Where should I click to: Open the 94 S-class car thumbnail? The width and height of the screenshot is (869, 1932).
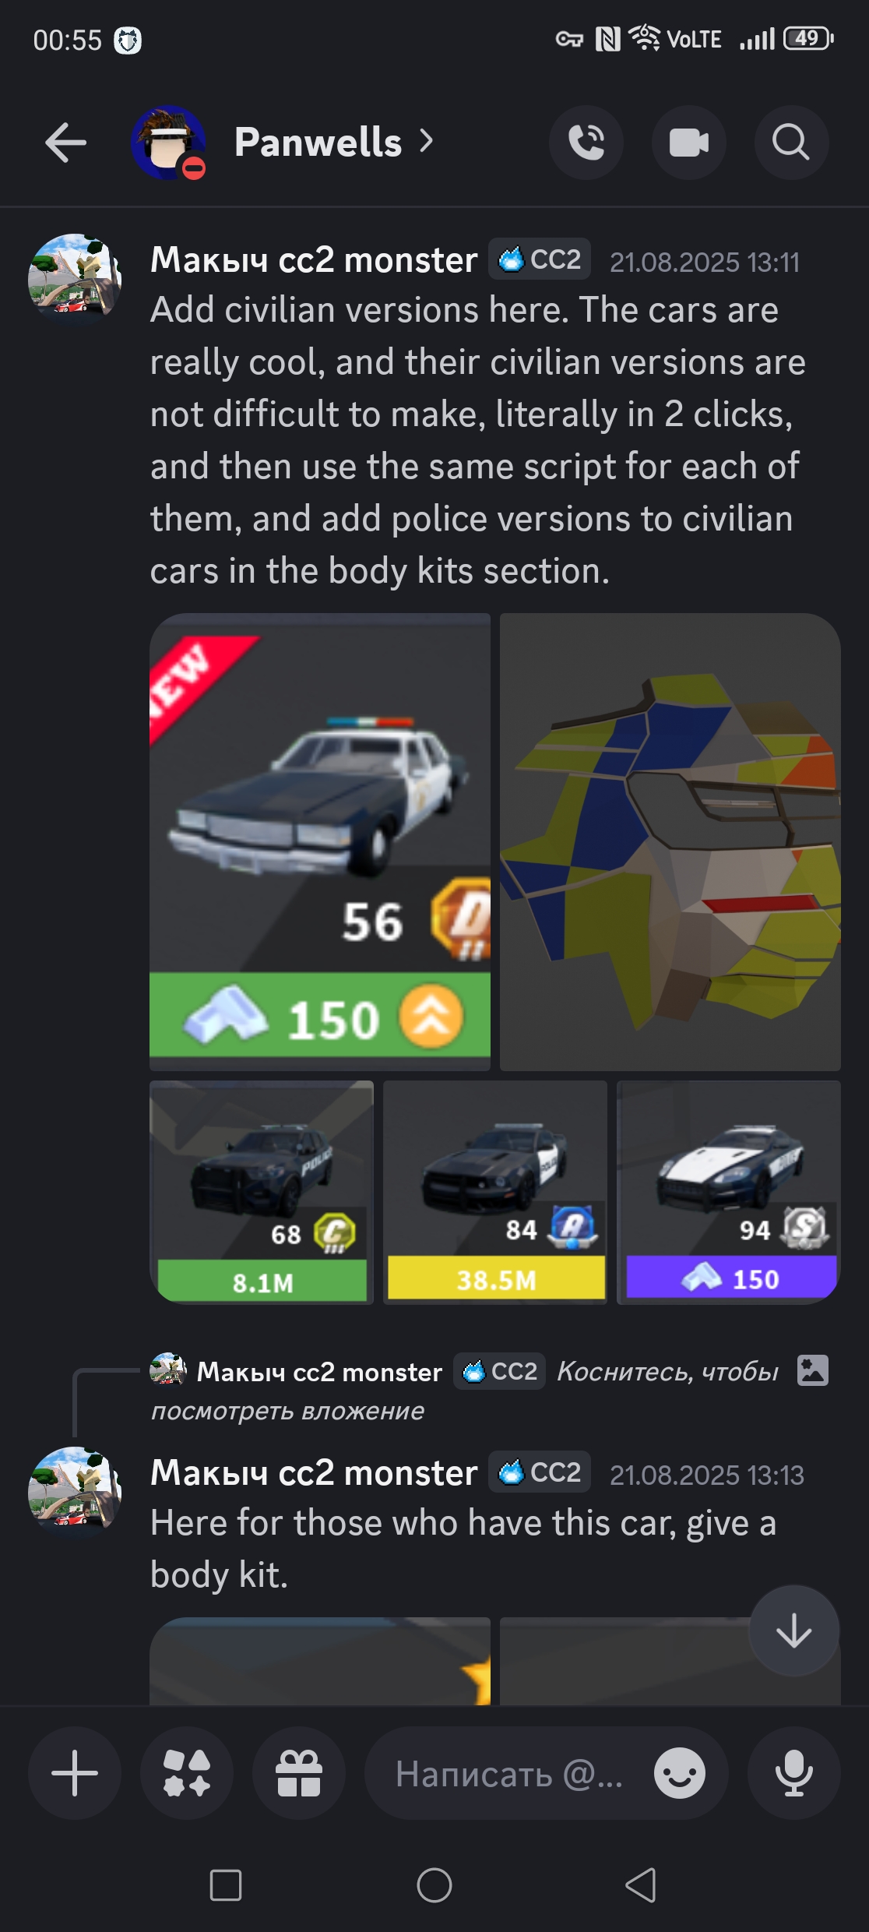click(729, 1192)
